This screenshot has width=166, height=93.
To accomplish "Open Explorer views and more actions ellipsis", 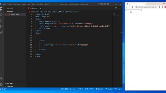I will click(23, 8).
